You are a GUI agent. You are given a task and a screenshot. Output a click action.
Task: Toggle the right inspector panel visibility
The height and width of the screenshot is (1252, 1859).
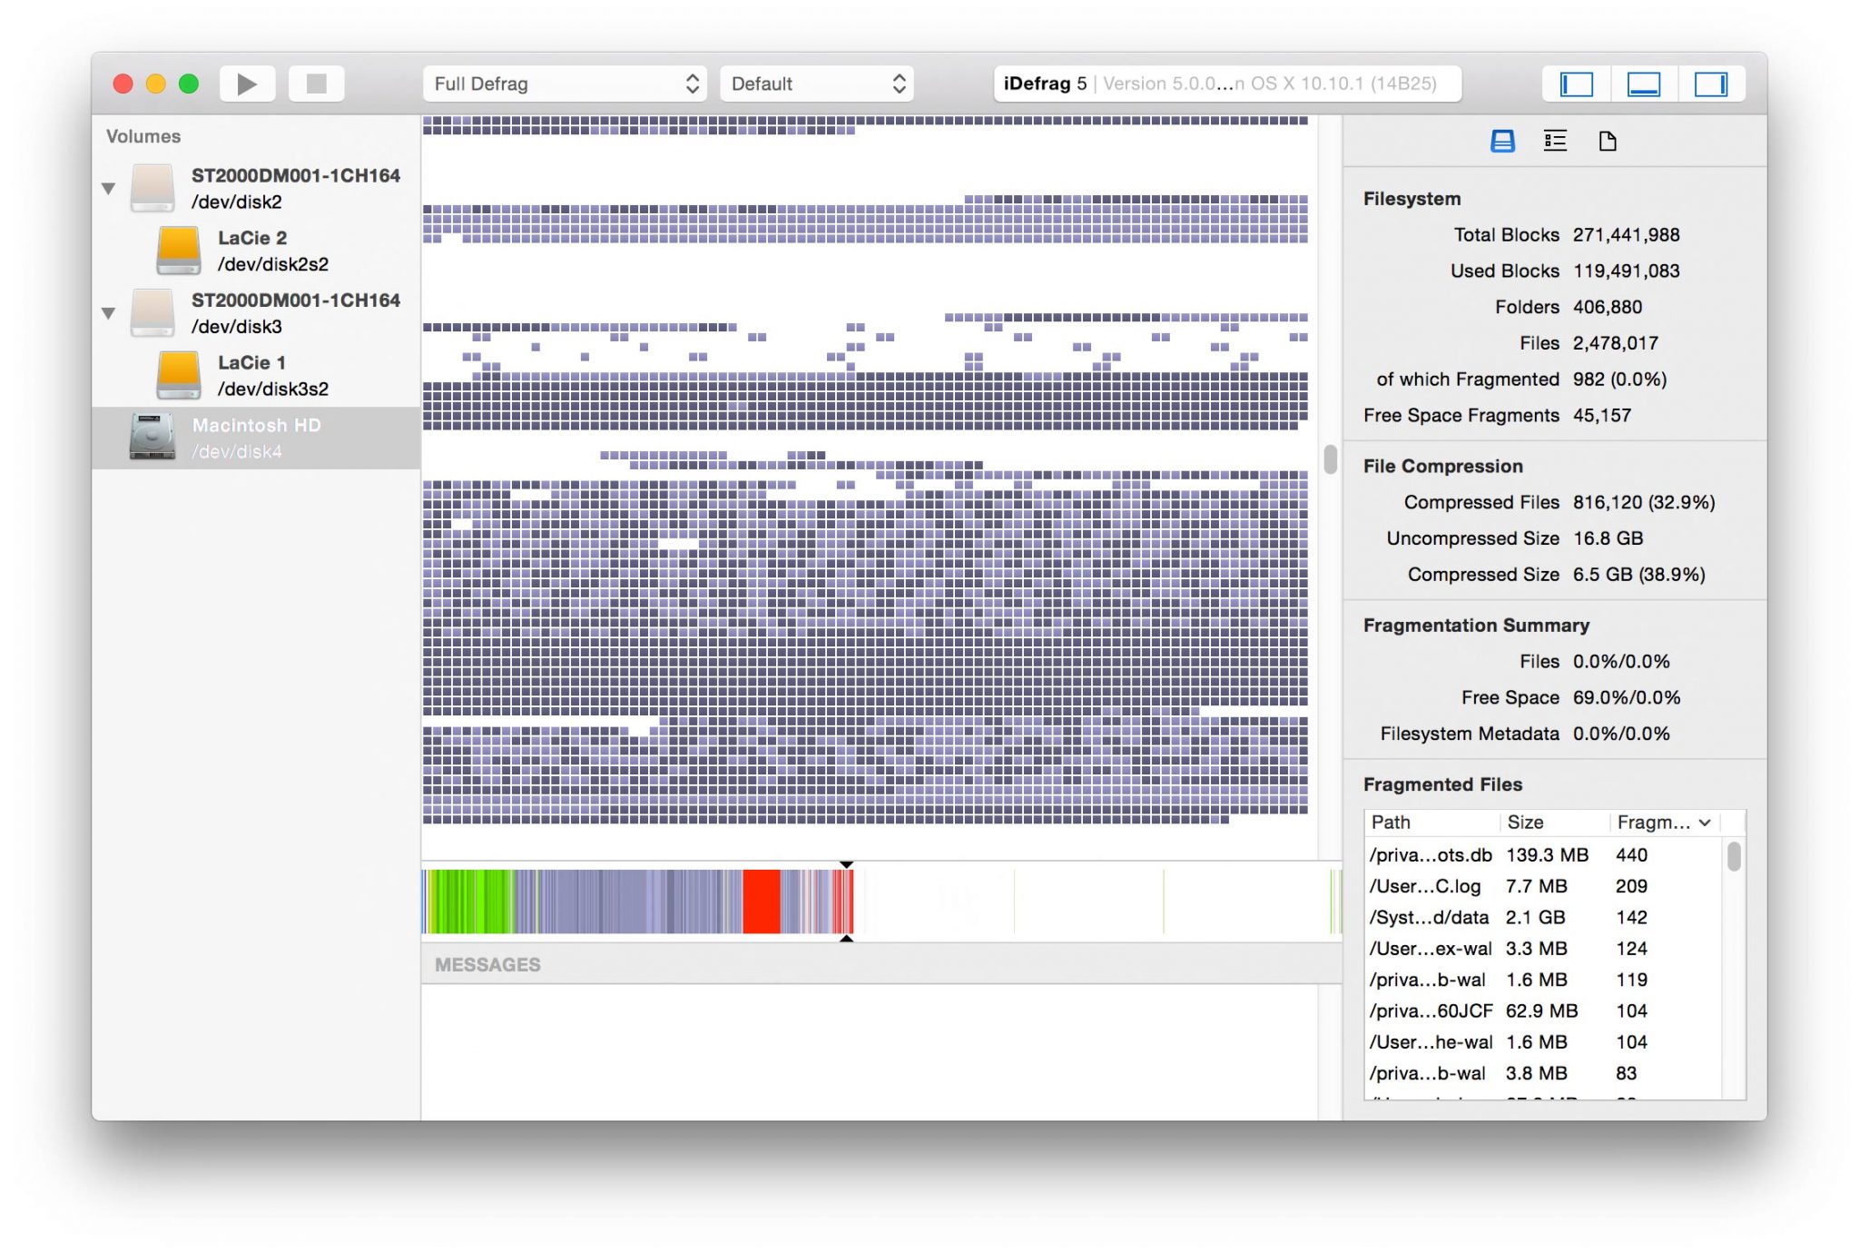[1712, 84]
